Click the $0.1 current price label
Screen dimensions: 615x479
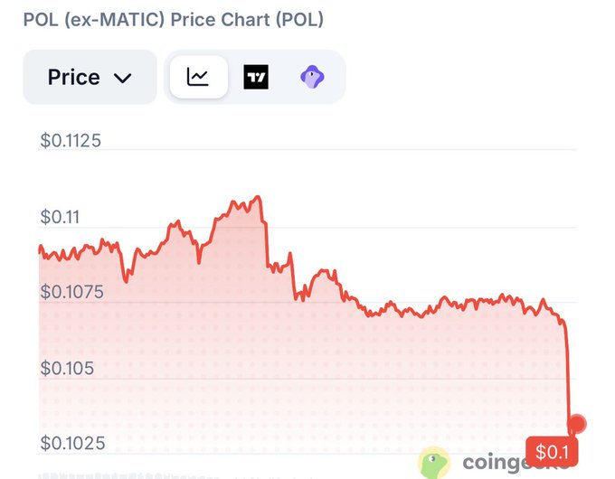click(x=552, y=452)
